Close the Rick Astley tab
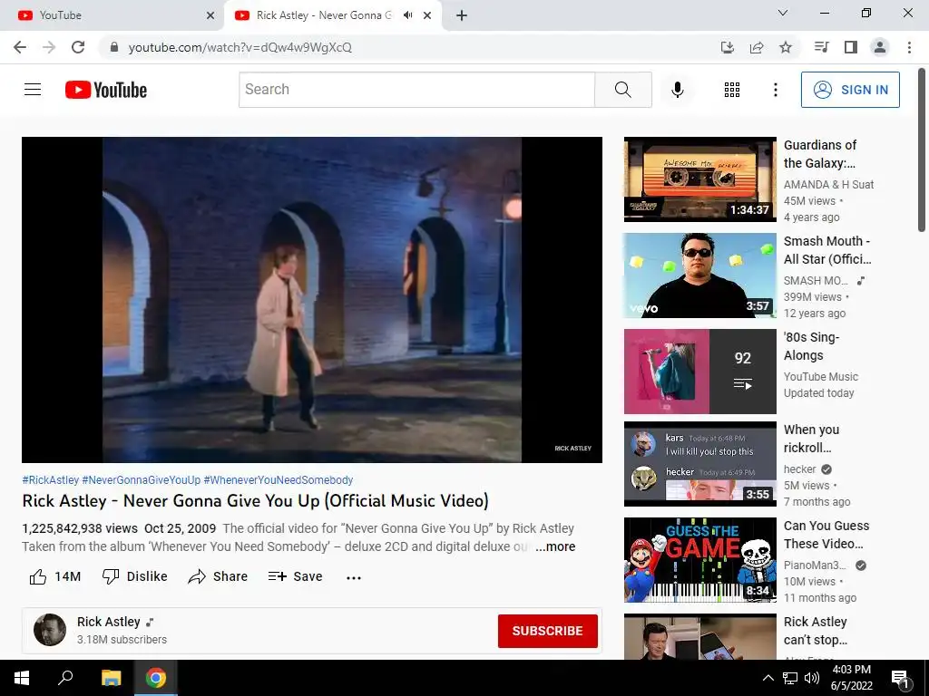The width and height of the screenshot is (929, 696). click(x=427, y=15)
